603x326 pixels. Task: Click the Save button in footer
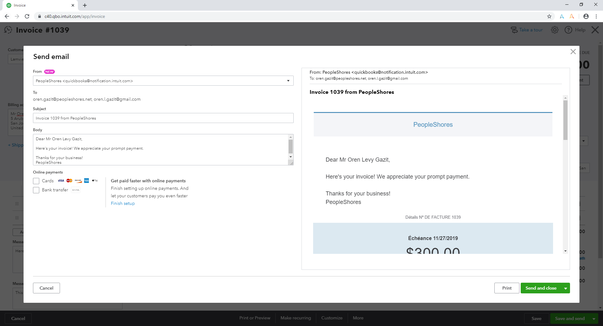point(536,318)
